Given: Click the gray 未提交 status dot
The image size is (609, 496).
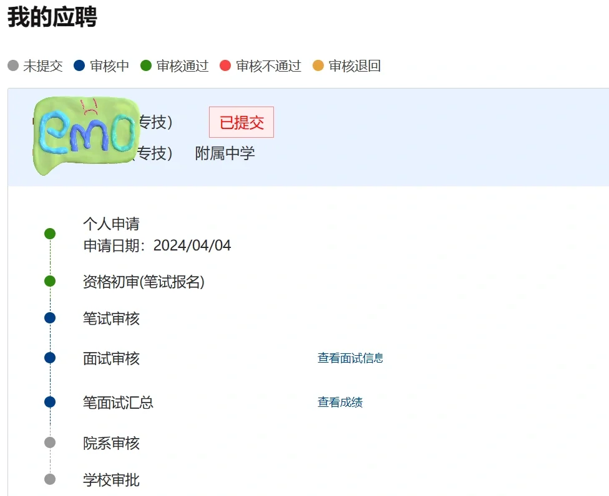Looking at the screenshot, I should tap(12, 65).
